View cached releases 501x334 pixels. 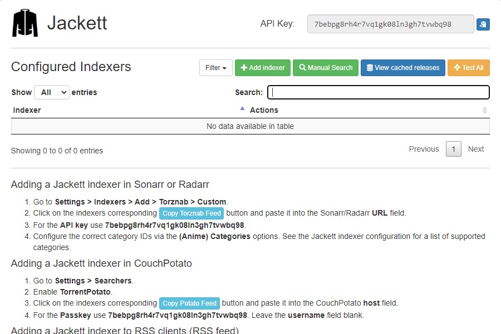click(403, 68)
